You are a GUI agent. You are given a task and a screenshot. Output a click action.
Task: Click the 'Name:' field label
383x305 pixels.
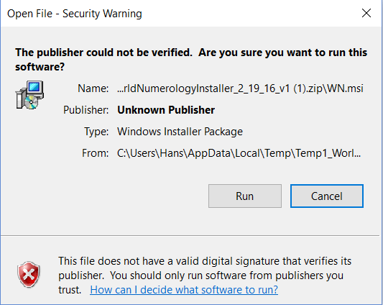[93, 88]
